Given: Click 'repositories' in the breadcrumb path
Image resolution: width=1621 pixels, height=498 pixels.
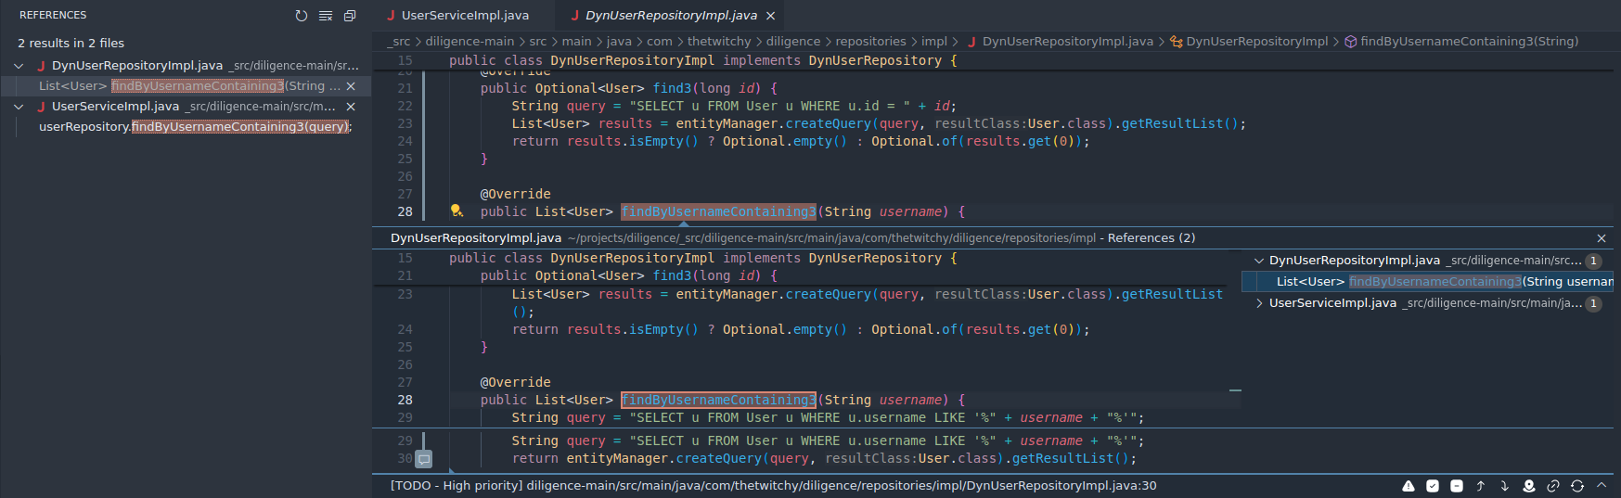Looking at the screenshot, I should pyautogui.click(x=870, y=42).
